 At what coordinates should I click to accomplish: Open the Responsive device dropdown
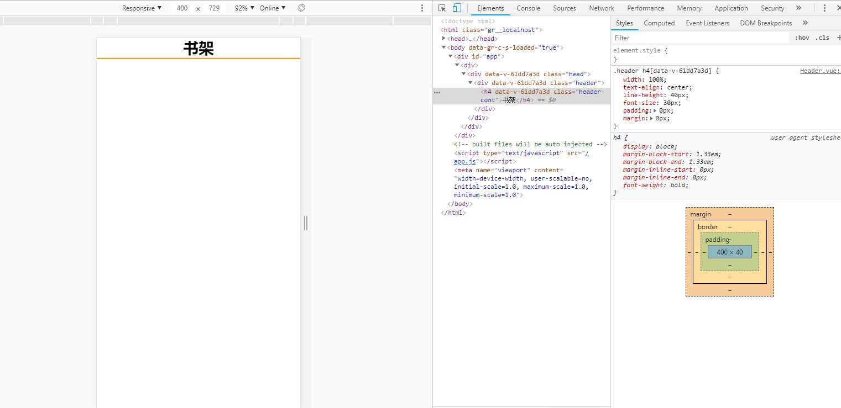[x=142, y=8]
